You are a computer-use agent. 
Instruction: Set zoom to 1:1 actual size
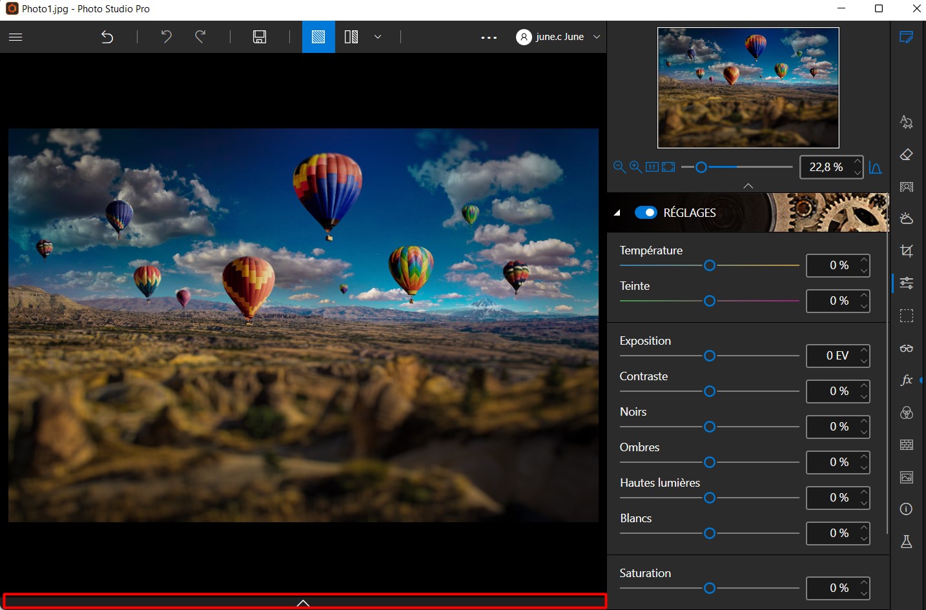pos(652,167)
